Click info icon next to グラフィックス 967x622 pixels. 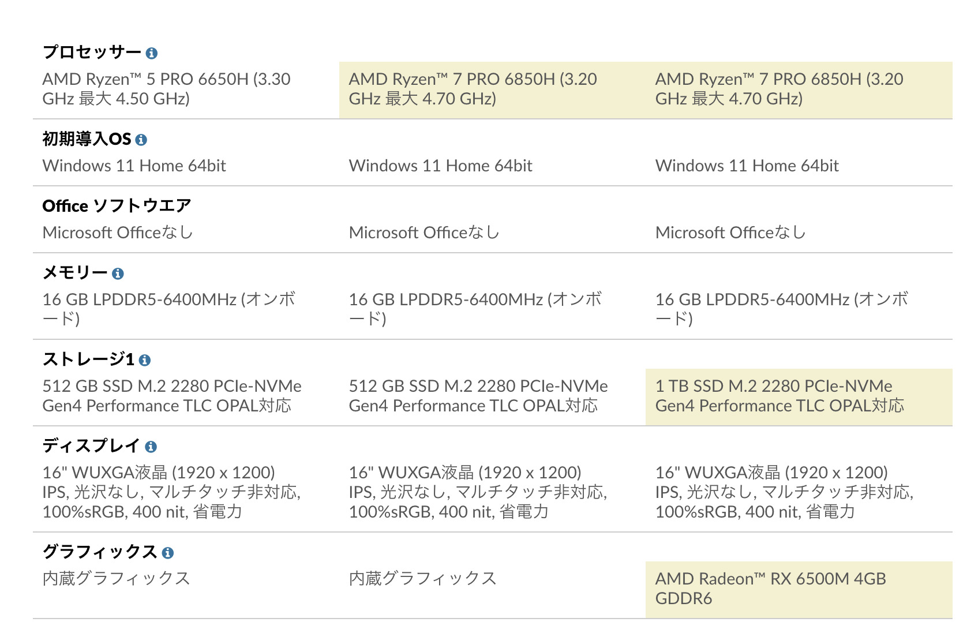click(x=168, y=553)
